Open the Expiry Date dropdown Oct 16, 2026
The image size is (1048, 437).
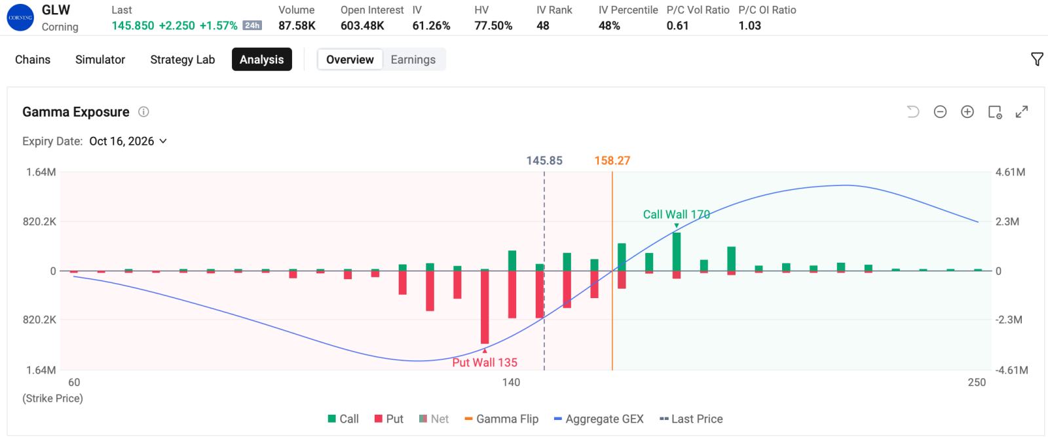[128, 142]
